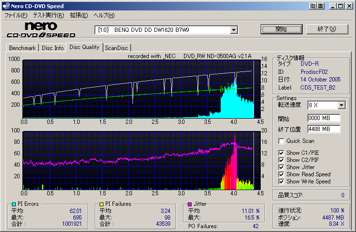The width and height of the screenshot is (356, 232).
Task: Toggle the Quick Scan checkbox
Action: (281, 141)
